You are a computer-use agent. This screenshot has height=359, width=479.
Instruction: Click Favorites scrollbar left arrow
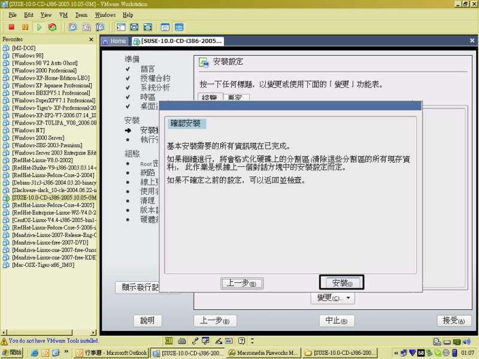tap(4, 333)
